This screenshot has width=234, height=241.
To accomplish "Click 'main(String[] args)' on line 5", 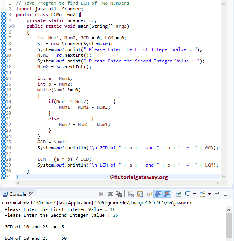I will coord(103,26).
